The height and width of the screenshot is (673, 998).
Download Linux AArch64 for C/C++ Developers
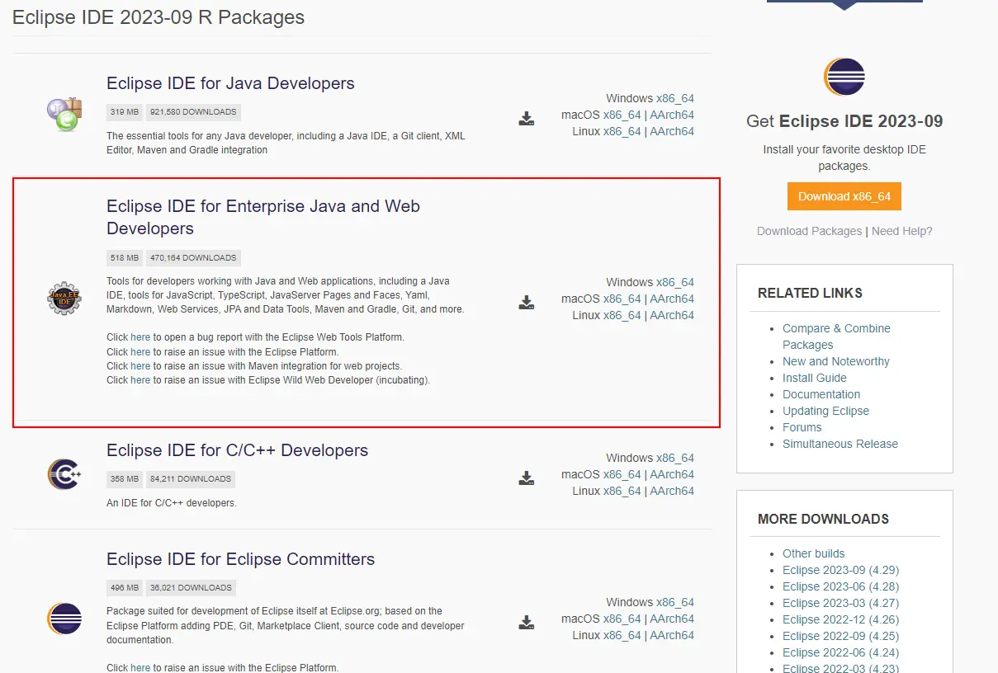coord(672,491)
